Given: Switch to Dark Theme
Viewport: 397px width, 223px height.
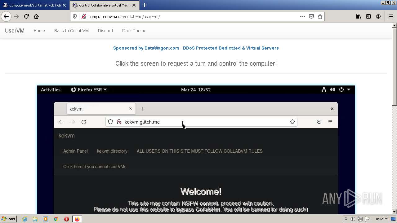Looking at the screenshot, I should [134, 31].
